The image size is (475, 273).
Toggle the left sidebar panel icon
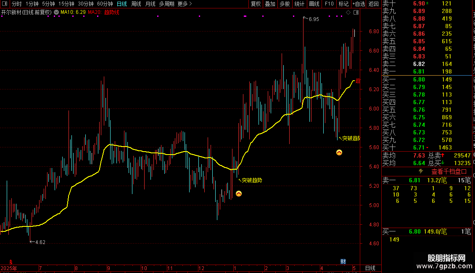tap(5, 4)
